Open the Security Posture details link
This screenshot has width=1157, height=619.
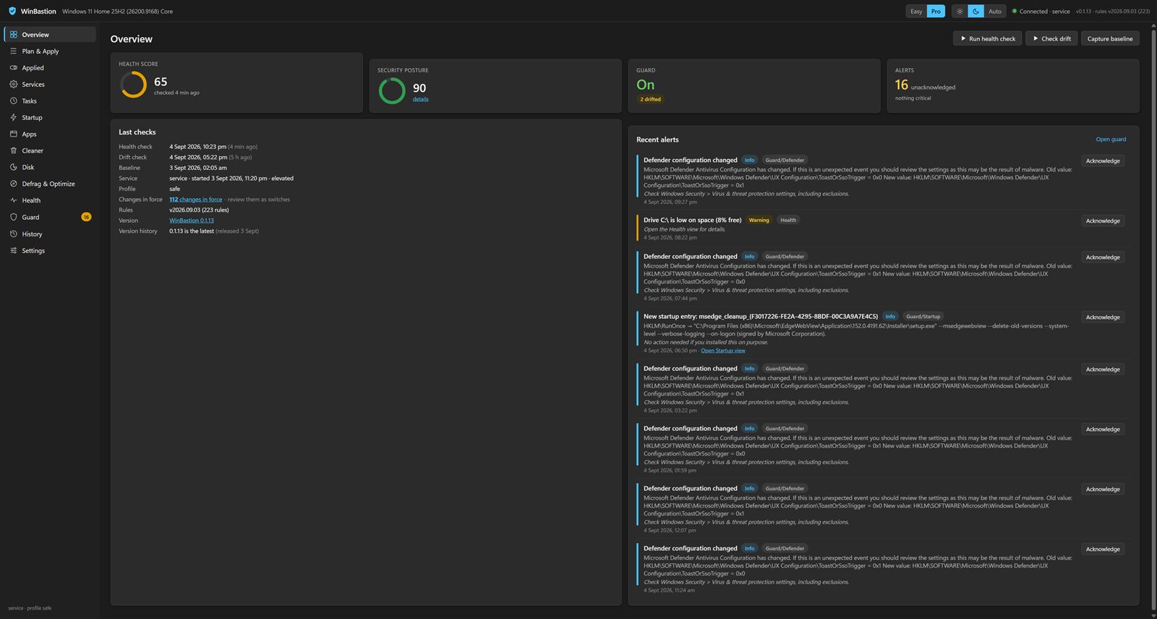[420, 99]
